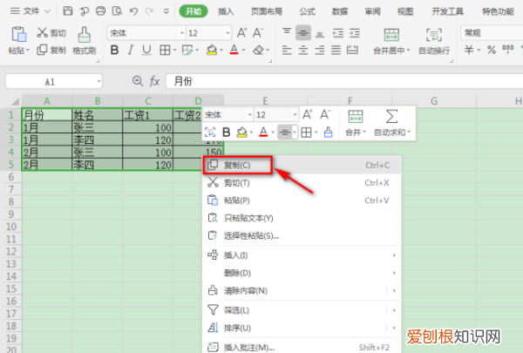The height and width of the screenshot is (353, 523).
Task: Switch to the 视图 ribbon tab
Action: point(405,11)
